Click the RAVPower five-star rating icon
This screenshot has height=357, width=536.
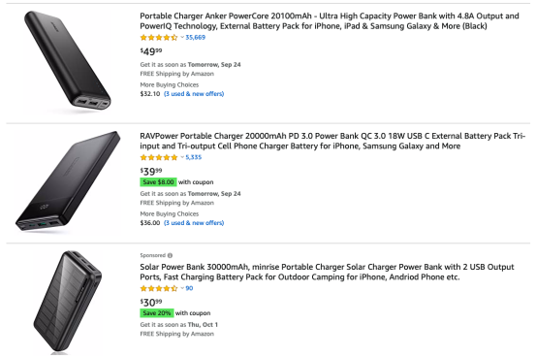click(x=159, y=157)
